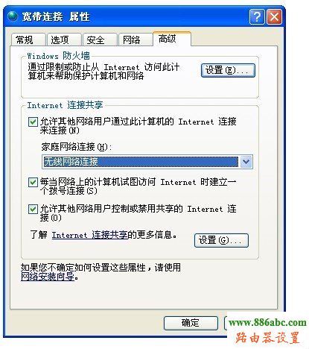This screenshot has width=309, height=349.
Task: Open the 网络 tab
Action: pyautogui.click(x=136, y=40)
